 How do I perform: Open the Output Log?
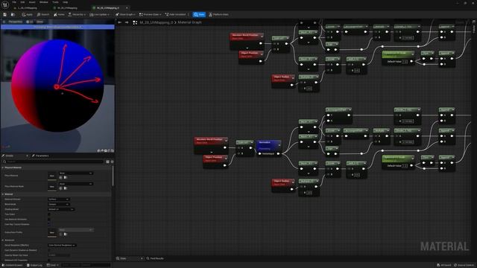[x=34, y=265]
